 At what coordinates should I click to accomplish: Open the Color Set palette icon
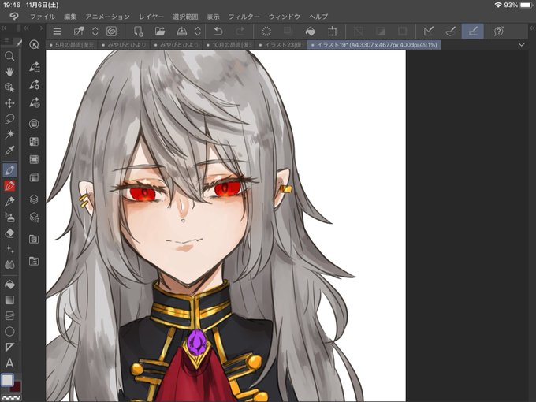[34, 142]
